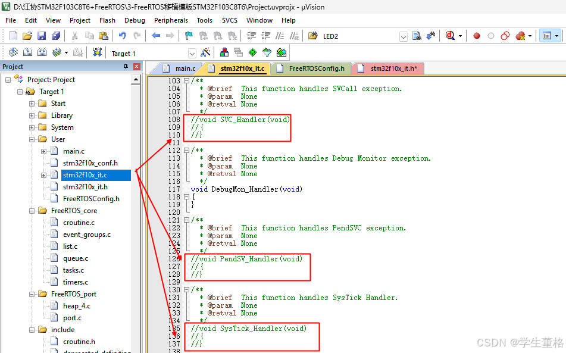Close the Project panel
The image size is (566, 353).
pyautogui.click(x=136, y=67)
